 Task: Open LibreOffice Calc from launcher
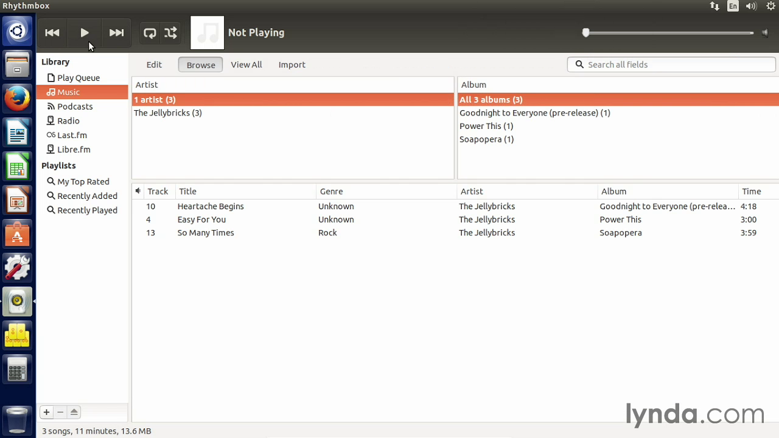pyautogui.click(x=17, y=167)
